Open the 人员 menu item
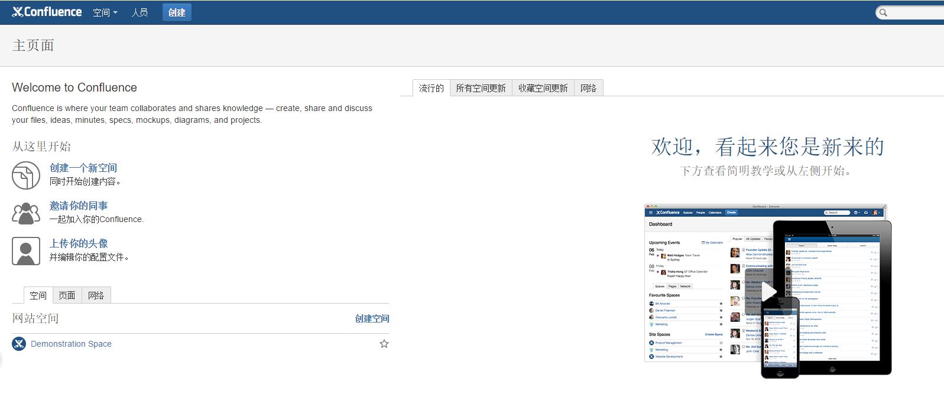The image size is (944, 394). (x=140, y=12)
